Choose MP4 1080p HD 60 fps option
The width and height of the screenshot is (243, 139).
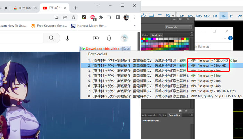click(162, 60)
